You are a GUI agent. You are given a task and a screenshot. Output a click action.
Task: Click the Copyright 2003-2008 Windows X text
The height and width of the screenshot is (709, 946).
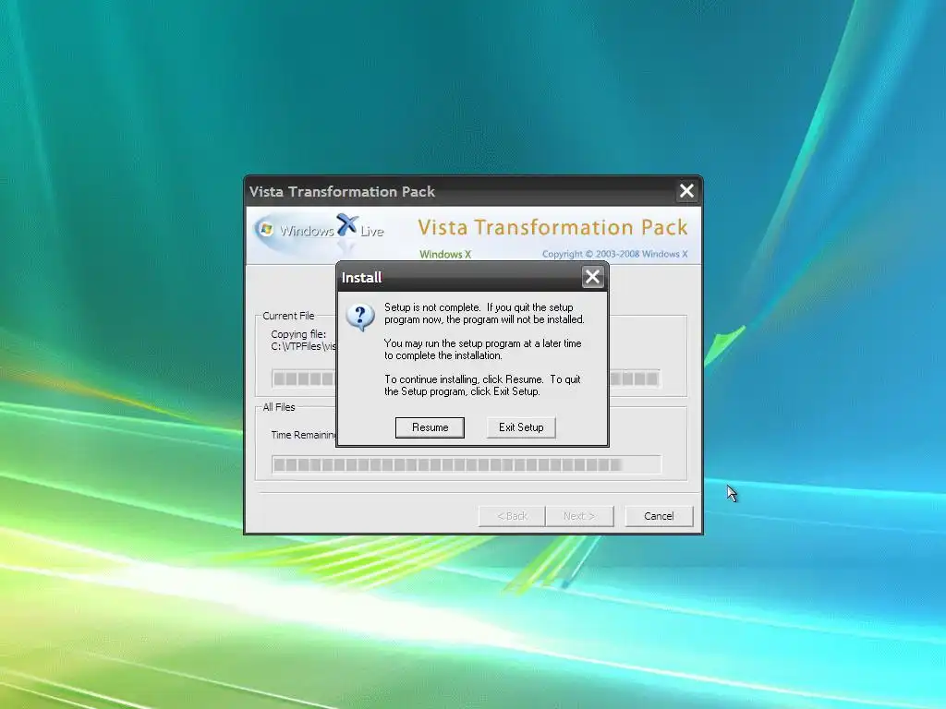pos(614,254)
